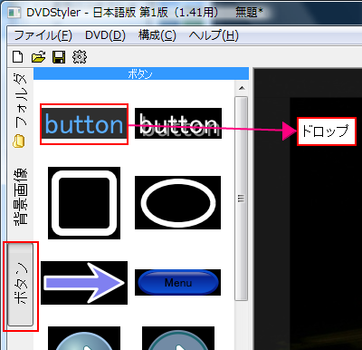This screenshot has height=350, width=362.
Task: Click the button list scrollbar thumb
Action: click(241, 199)
